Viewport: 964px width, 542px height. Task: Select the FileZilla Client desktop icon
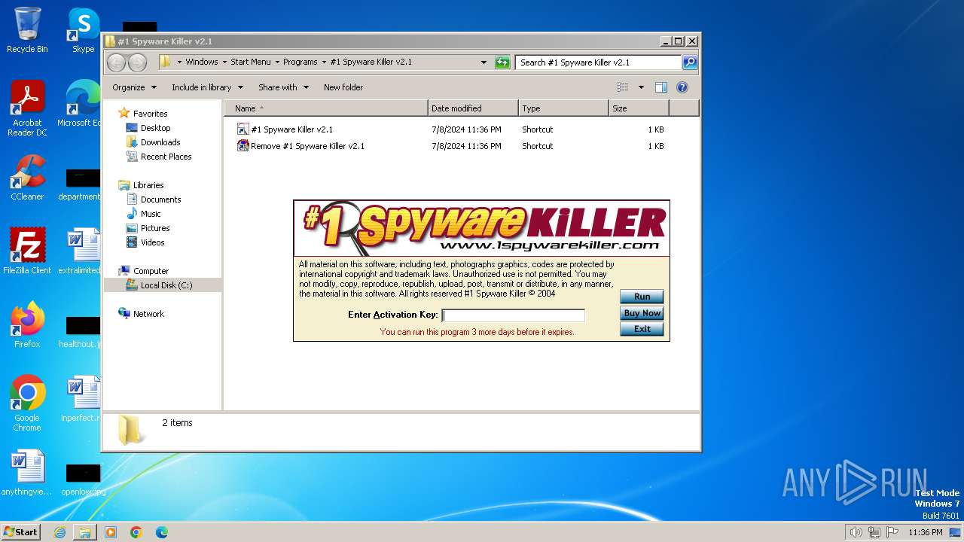27,251
